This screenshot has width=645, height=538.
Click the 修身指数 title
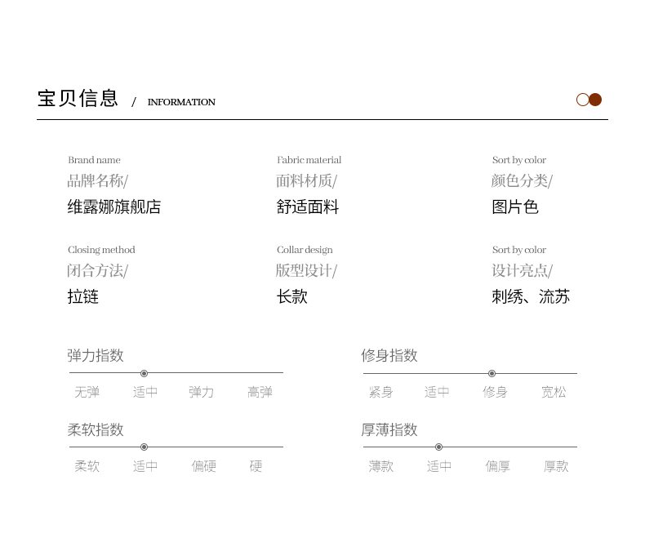point(389,355)
